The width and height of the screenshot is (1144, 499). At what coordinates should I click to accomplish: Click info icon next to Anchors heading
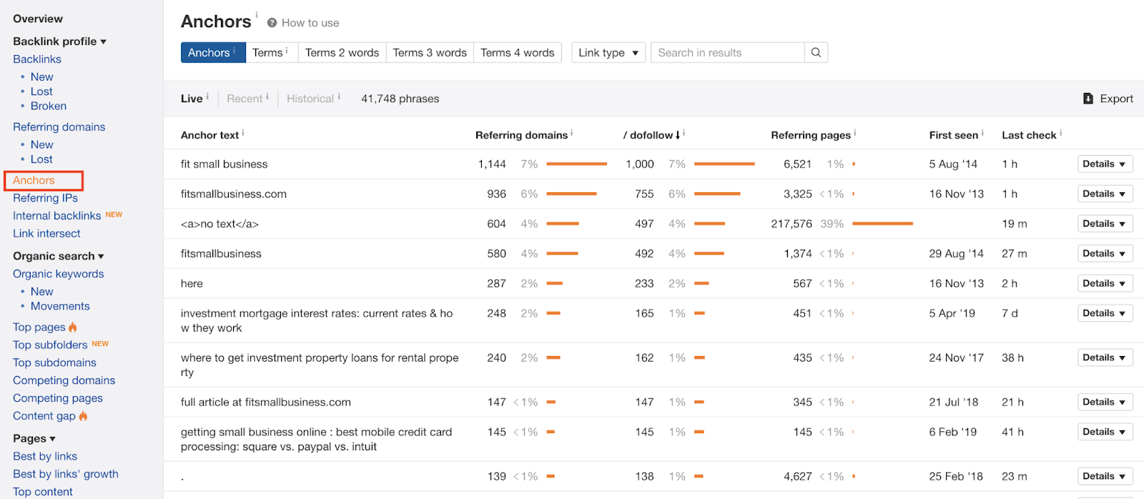pyautogui.click(x=257, y=14)
